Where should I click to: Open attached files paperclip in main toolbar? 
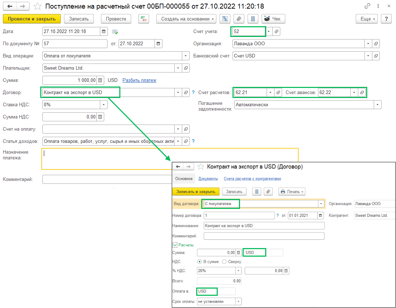point(239,19)
